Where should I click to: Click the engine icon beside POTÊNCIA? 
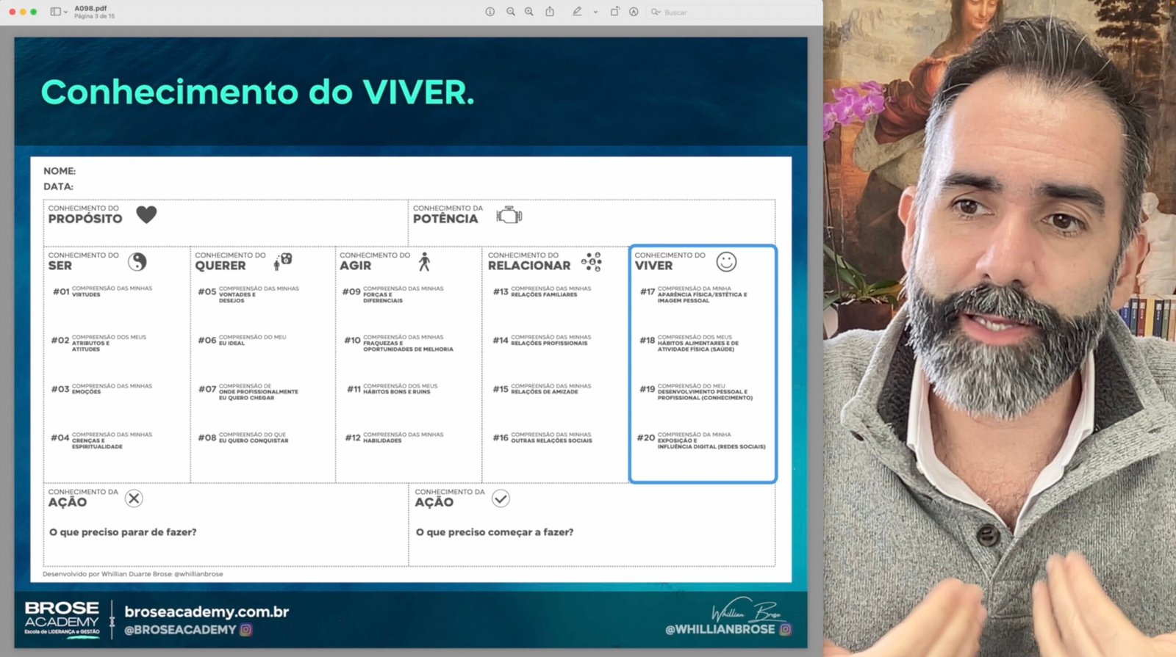pos(509,215)
